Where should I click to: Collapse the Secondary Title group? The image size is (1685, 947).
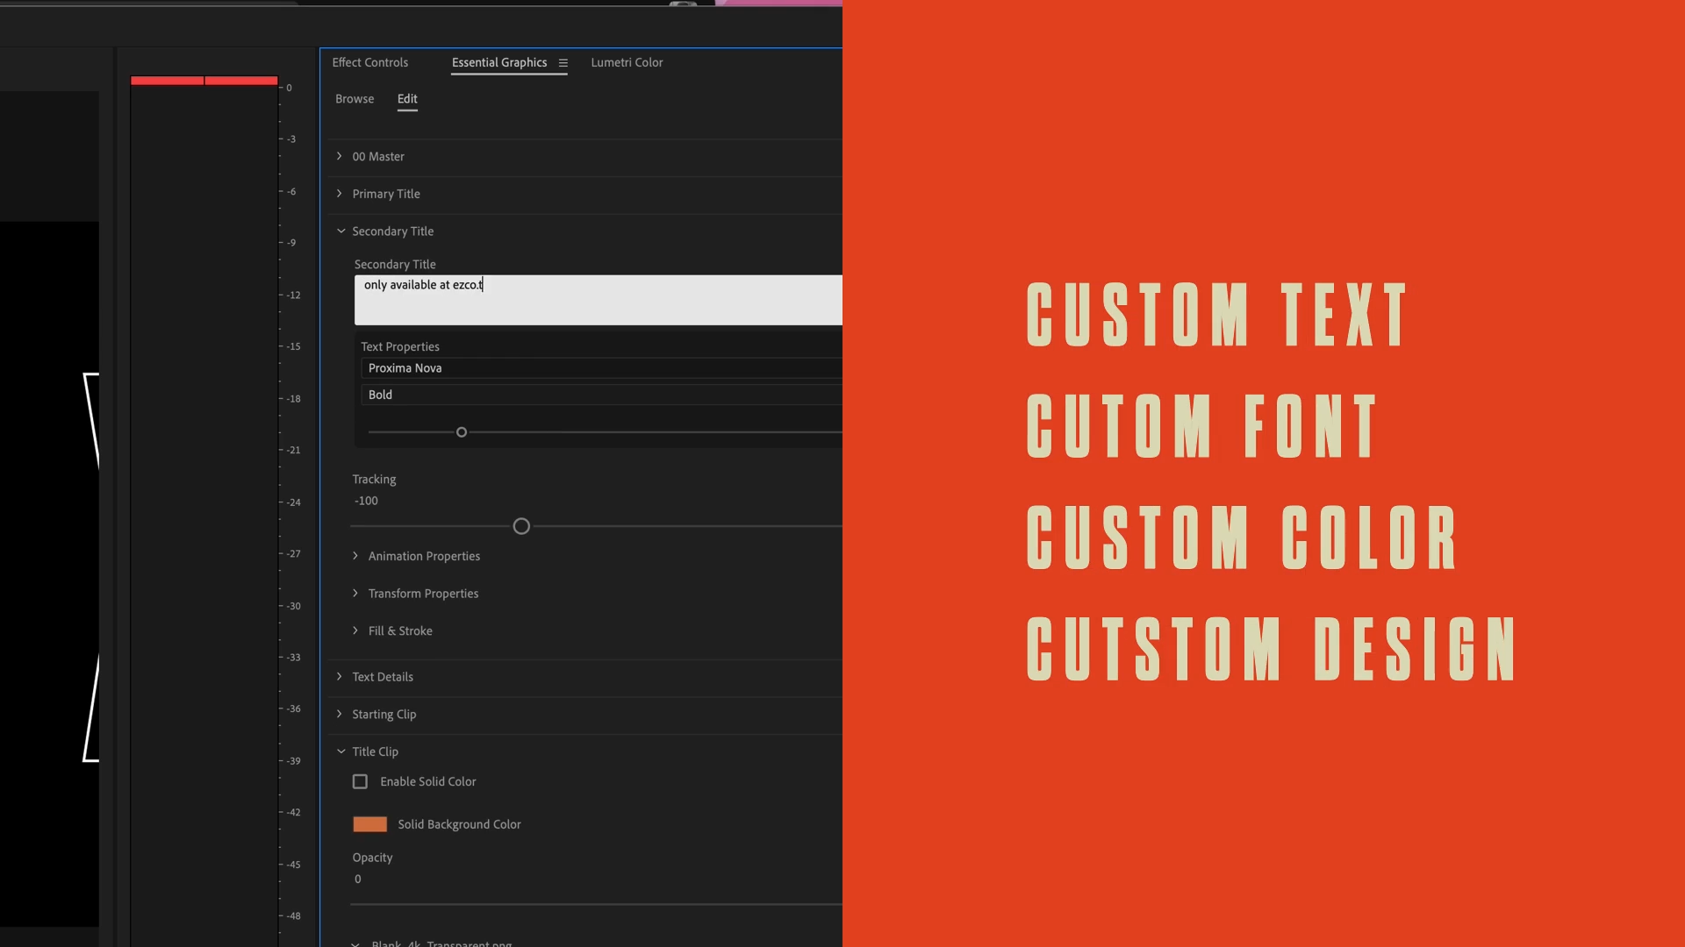tap(341, 231)
